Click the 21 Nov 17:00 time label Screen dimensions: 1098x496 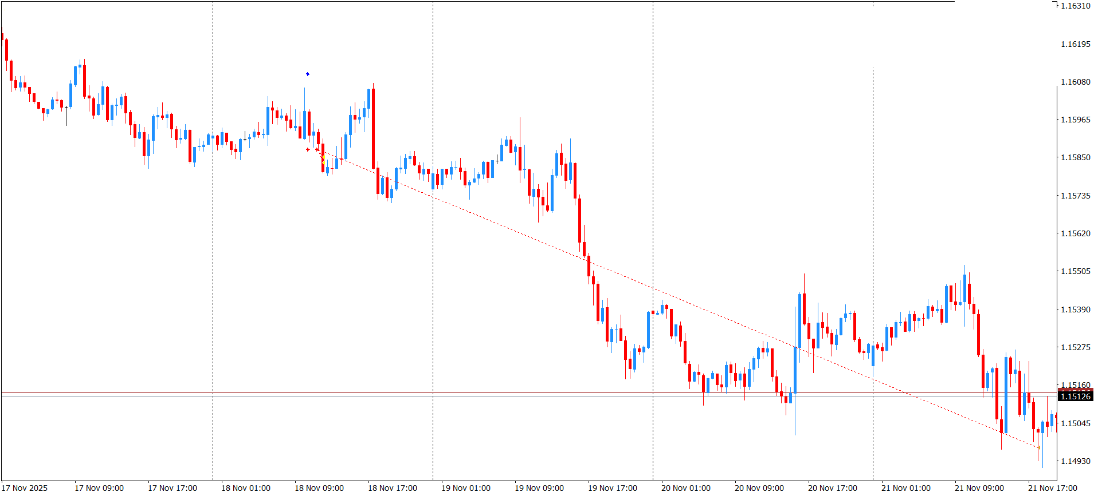click(1053, 488)
